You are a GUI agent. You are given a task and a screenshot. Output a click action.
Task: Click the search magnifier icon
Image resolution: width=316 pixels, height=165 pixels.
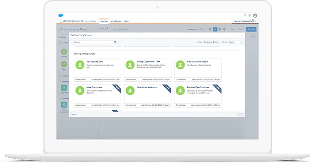pyautogui.click(x=115, y=42)
